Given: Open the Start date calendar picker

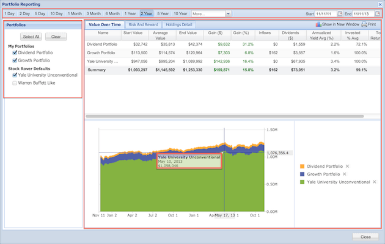Looking at the screenshot, I should (339, 13).
